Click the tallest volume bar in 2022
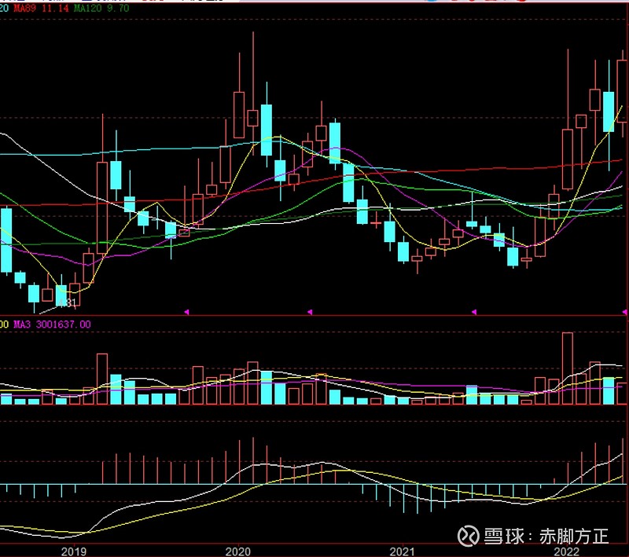Viewport: 629px width, 557px height. point(568,368)
